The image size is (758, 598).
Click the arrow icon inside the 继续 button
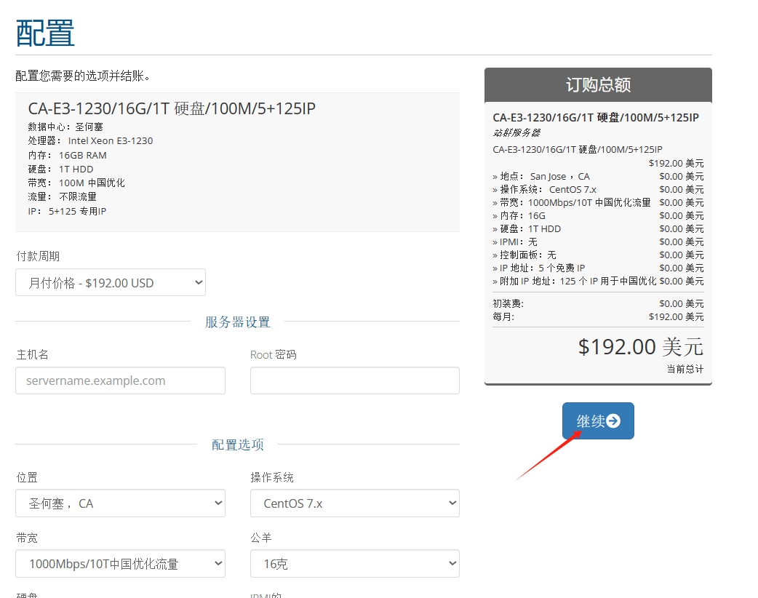[x=613, y=421]
